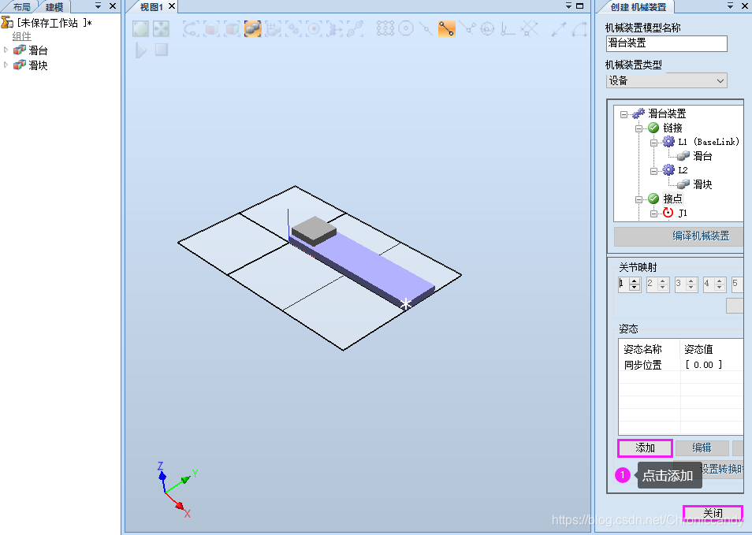
Task: Collapse the 链接 node
Action: (x=638, y=128)
